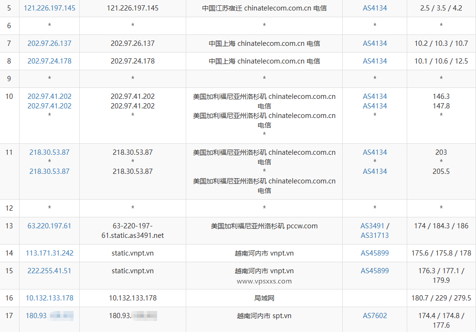Click IP link 10.132.133.178 on LAN hop

coord(49,298)
